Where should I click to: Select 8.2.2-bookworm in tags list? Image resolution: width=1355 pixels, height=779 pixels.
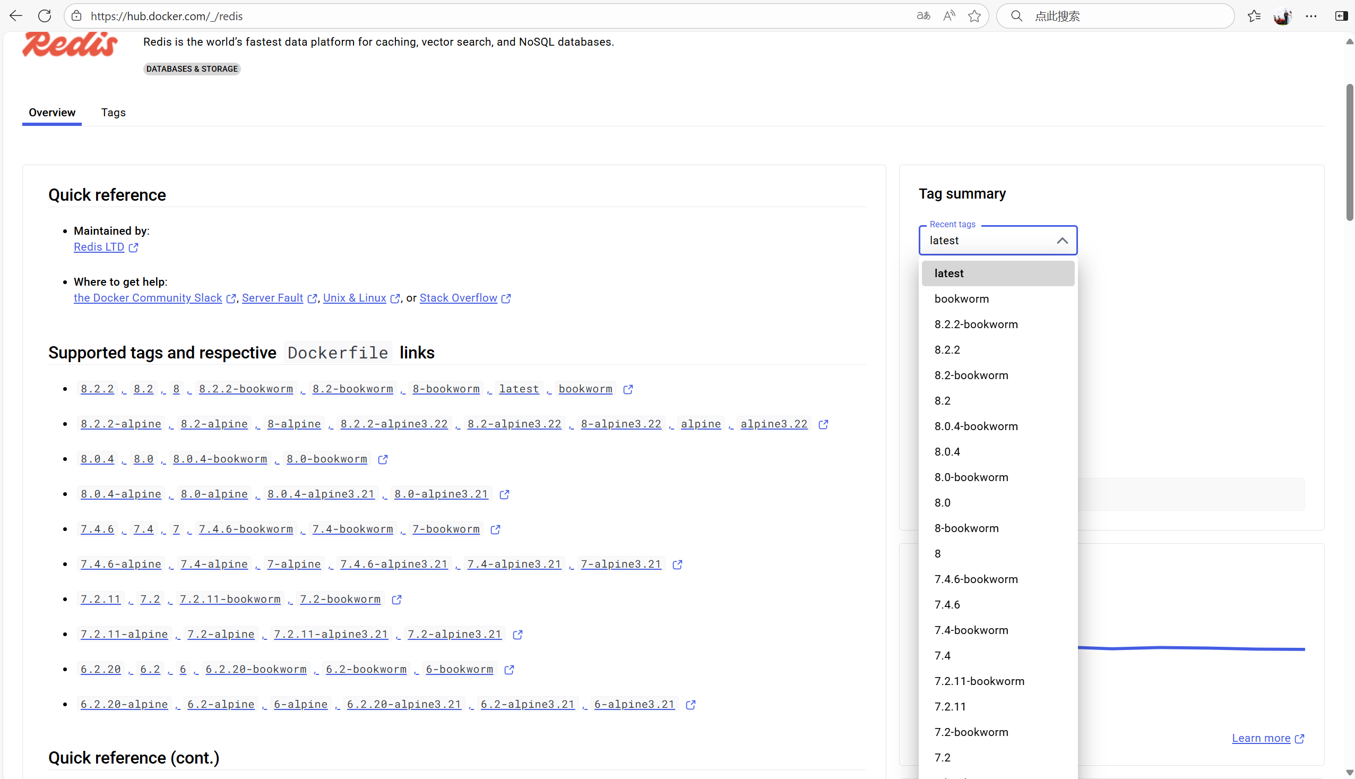976,324
